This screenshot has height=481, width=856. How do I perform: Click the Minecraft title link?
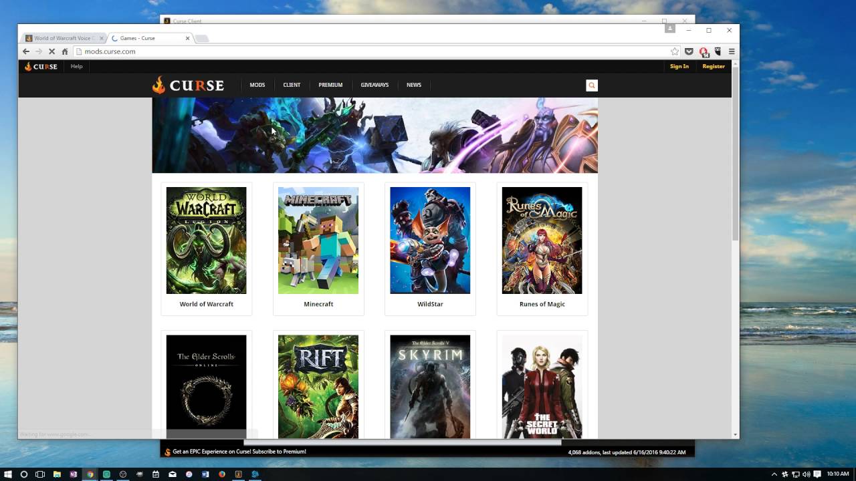[x=318, y=304]
